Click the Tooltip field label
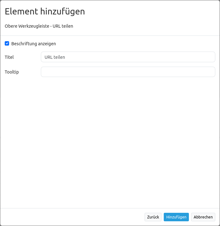The image size is (220, 226). 12,72
